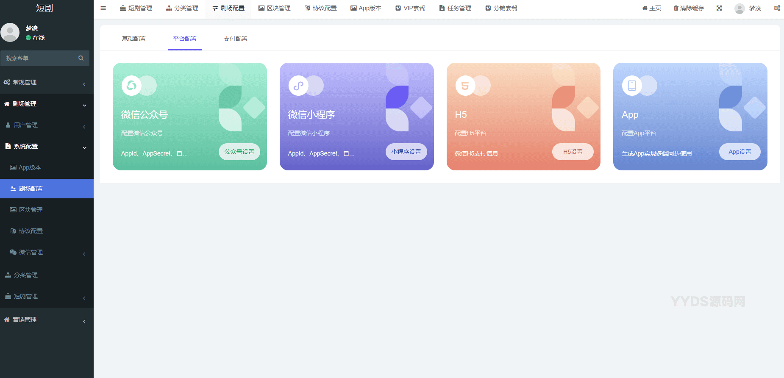Open the 任务管理 top tab

click(x=456, y=8)
